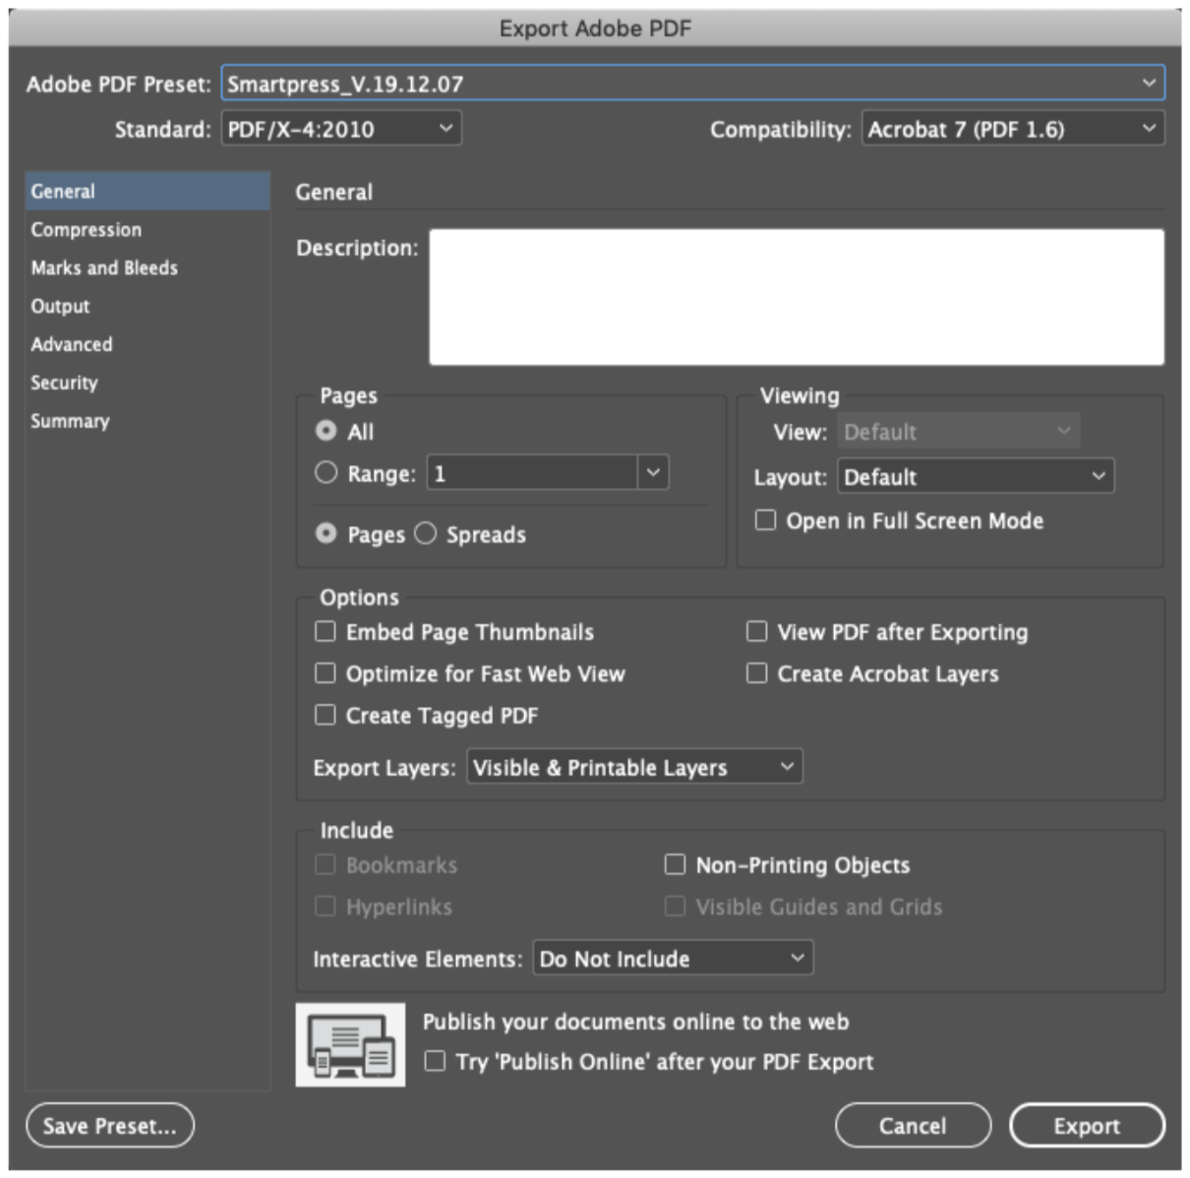Select the Output panel
This screenshot has width=1190, height=1178.
pos(60,306)
